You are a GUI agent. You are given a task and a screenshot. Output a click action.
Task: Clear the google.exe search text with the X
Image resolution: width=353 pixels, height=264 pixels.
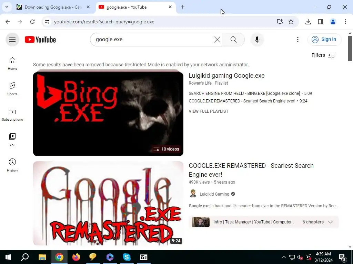[217, 40]
